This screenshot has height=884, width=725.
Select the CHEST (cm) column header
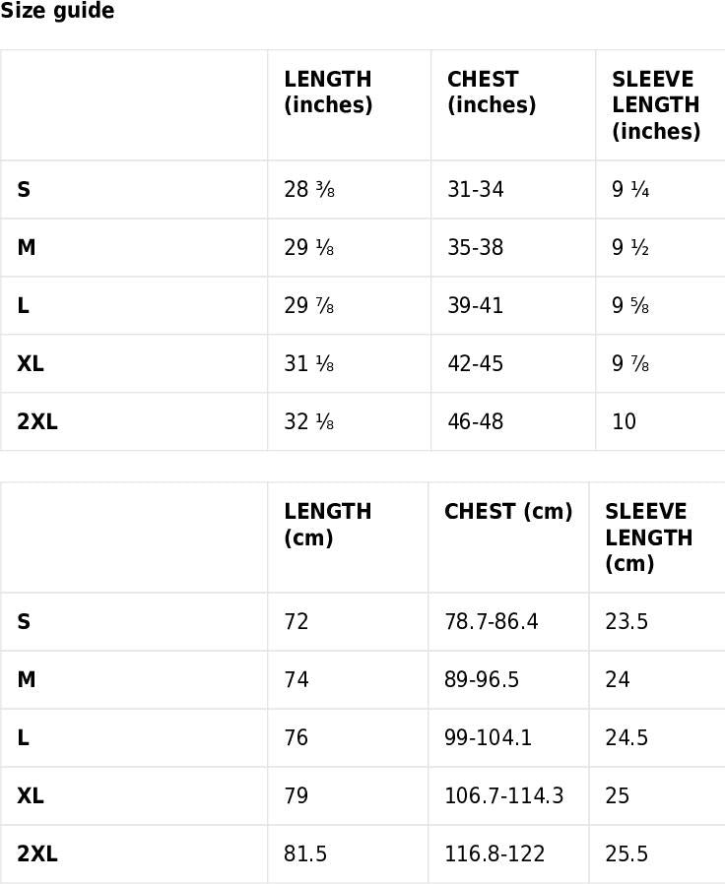(508, 512)
